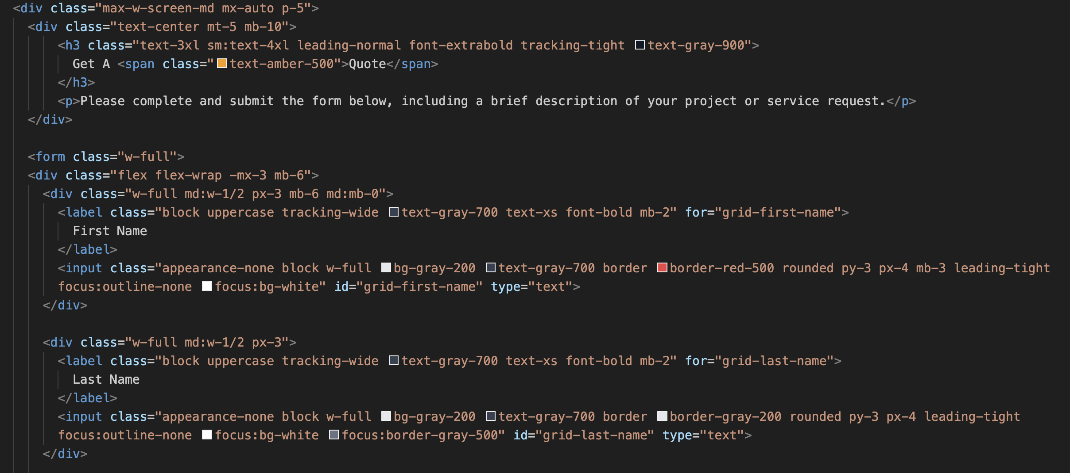The width and height of the screenshot is (1070, 473).
Task: Place cursor on "font-extrabold" in the h3 class
Action: point(461,45)
